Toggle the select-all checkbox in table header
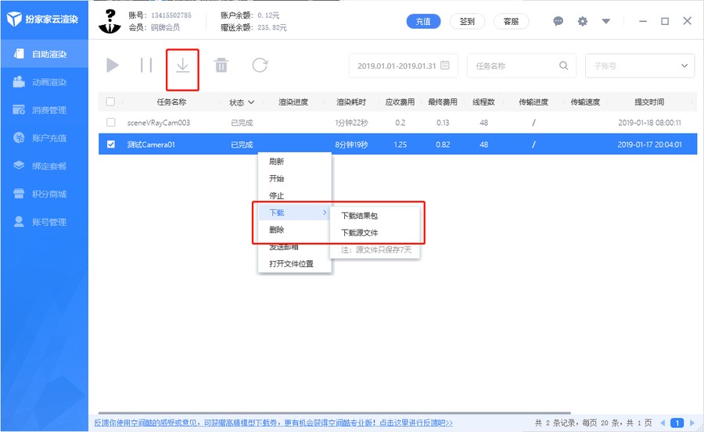Image resolution: width=704 pixels, height=432 pixels. (x=110, y=102)
